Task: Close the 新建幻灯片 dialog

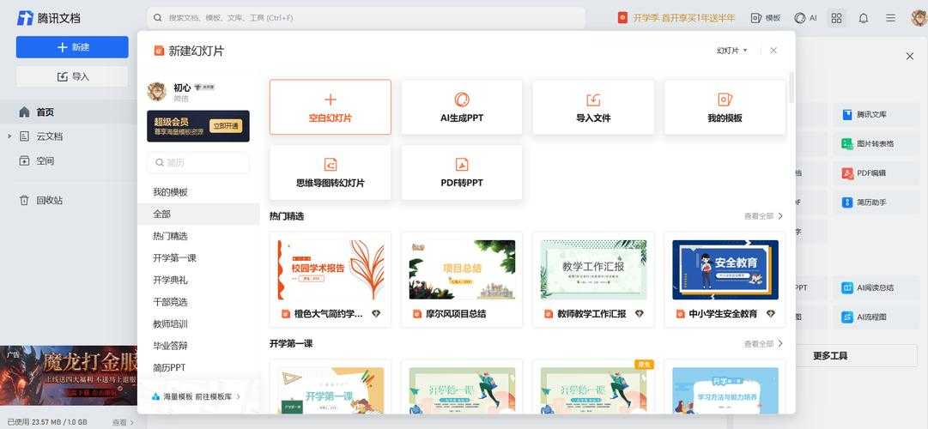Action: click(x=773, y=51)
